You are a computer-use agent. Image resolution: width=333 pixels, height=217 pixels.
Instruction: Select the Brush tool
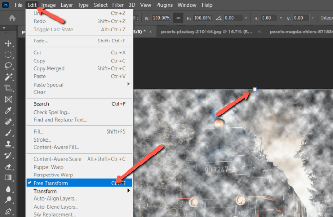click(x=8, y=133)
